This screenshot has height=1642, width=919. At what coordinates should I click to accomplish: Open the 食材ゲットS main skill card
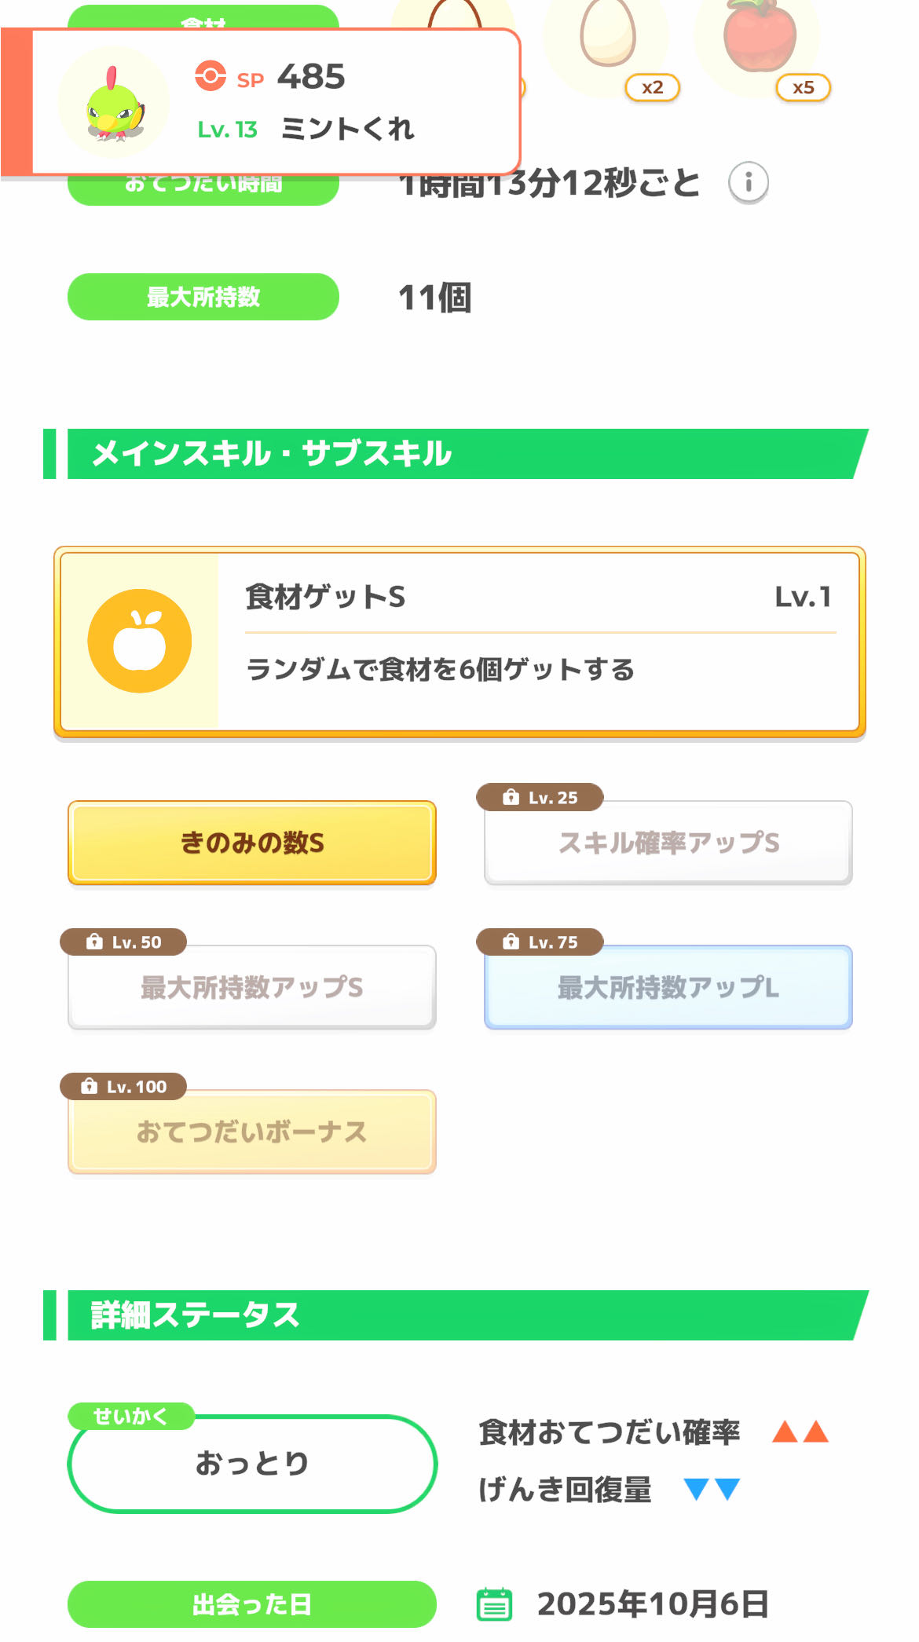459,642
